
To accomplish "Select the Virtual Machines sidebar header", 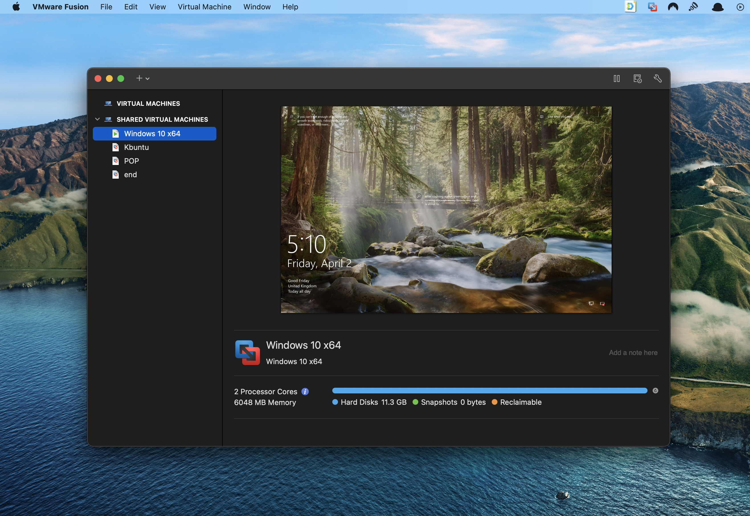I will 148,104.
